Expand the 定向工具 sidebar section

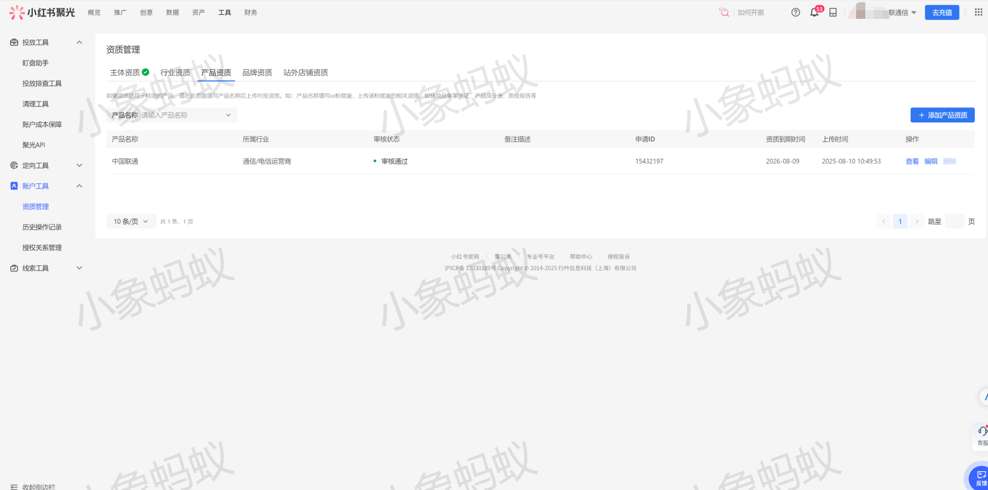pyautogui.click(x=79, y=166)
